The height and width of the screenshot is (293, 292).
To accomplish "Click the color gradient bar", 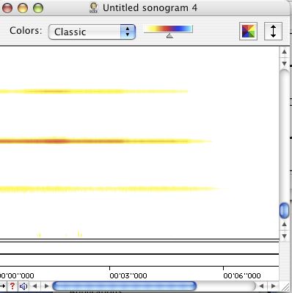I will pyautogui.click(x=168, y=29).
